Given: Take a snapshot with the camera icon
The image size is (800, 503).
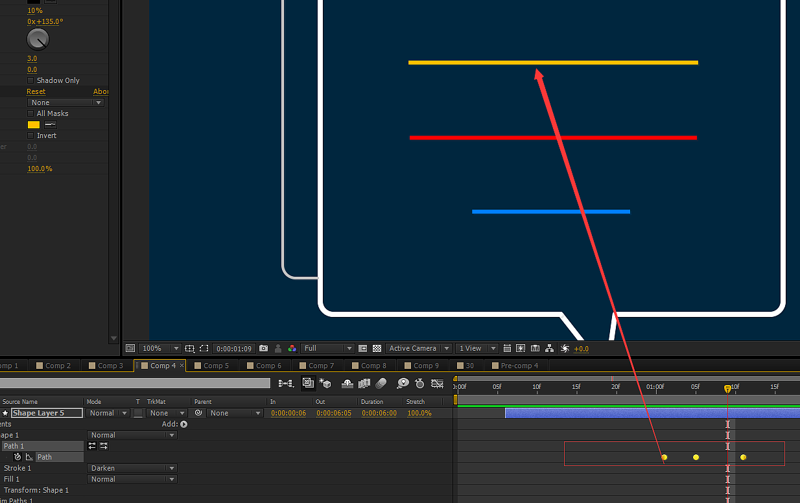Looking at the screenshot, I should (263, 348).
